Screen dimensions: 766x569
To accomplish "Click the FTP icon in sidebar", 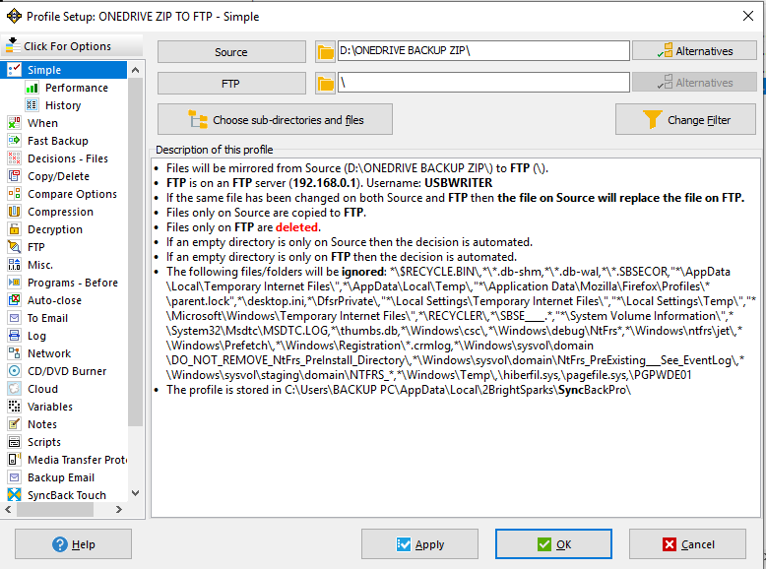I will (14, 247).
